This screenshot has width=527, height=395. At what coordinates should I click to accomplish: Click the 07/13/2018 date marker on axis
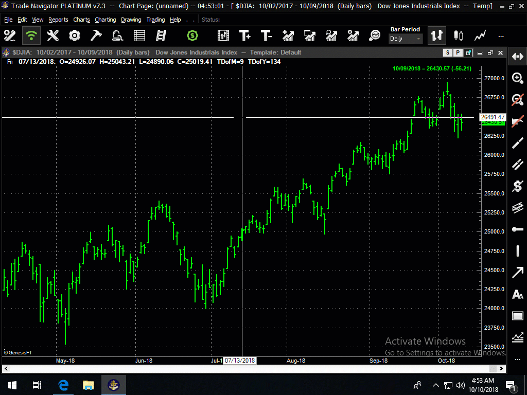click(x=240, y=361)
